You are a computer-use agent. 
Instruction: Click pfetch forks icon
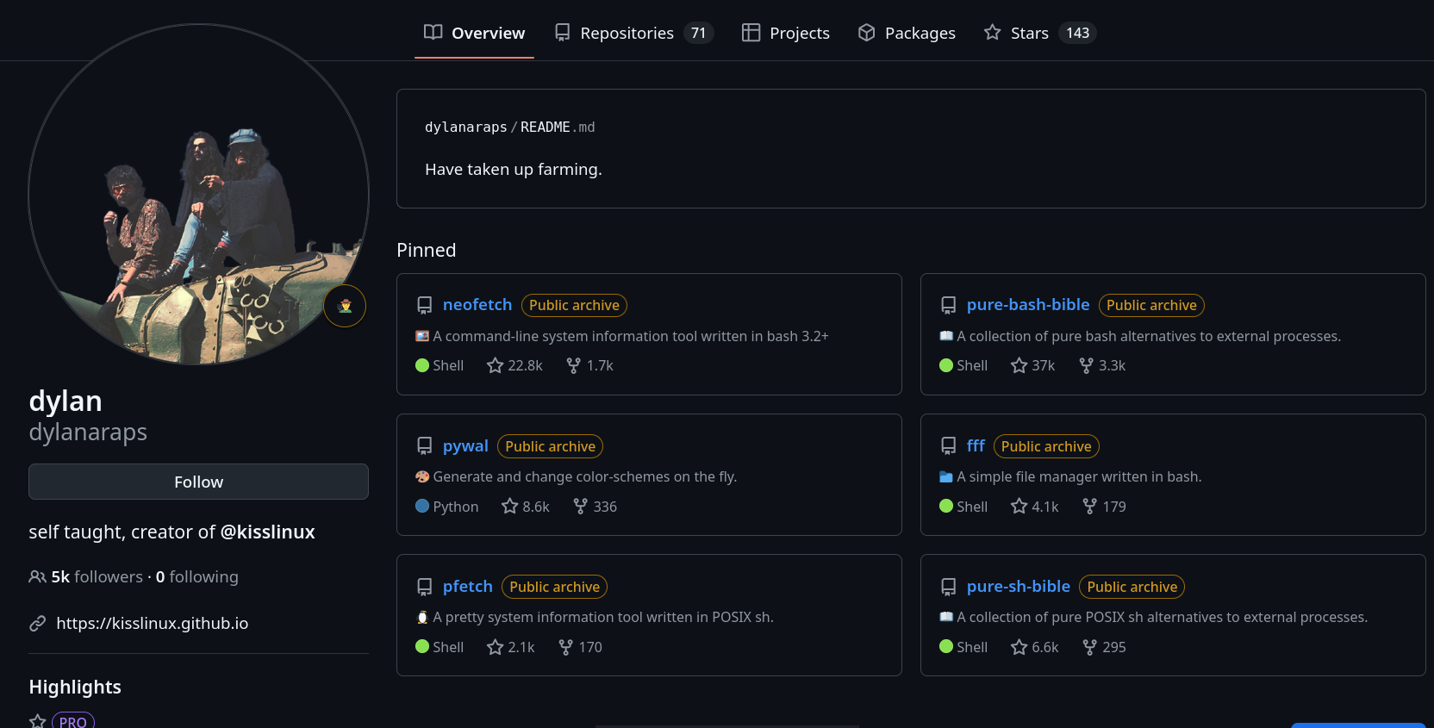[x=565, y=647]
